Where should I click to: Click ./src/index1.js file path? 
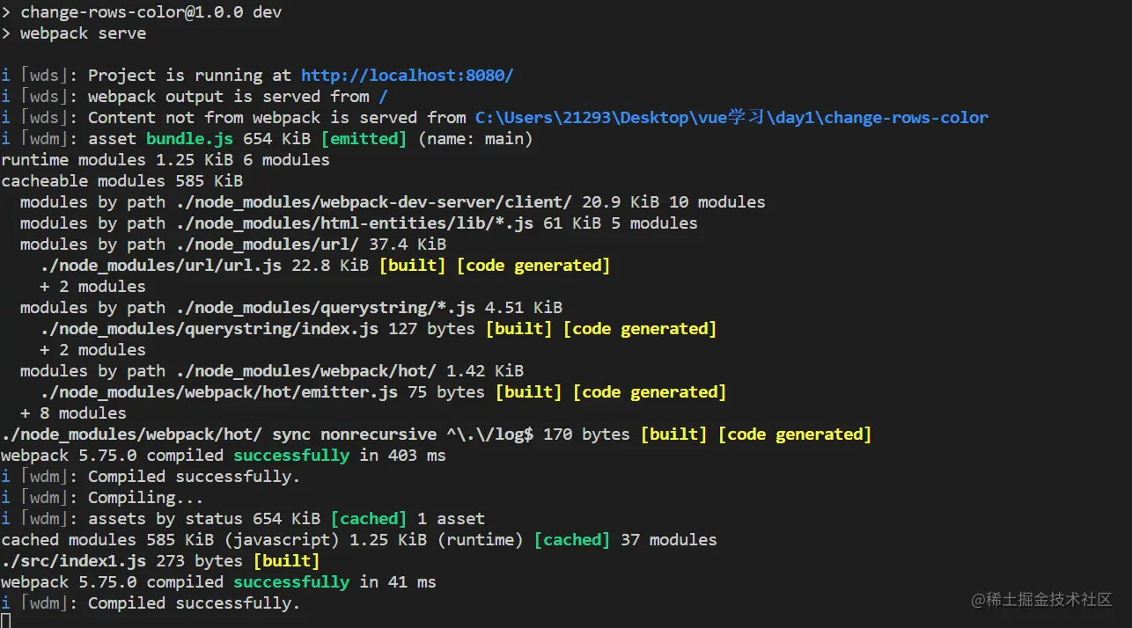(74, 561)
